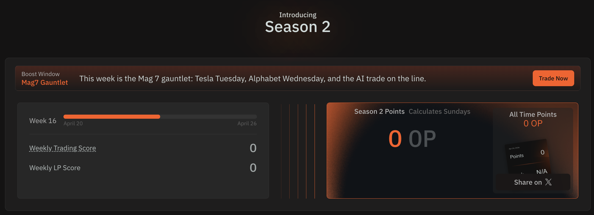Click the Mag 7 gauntlet banner message
This screenshot has height=215, width=594.
[252, 79]
